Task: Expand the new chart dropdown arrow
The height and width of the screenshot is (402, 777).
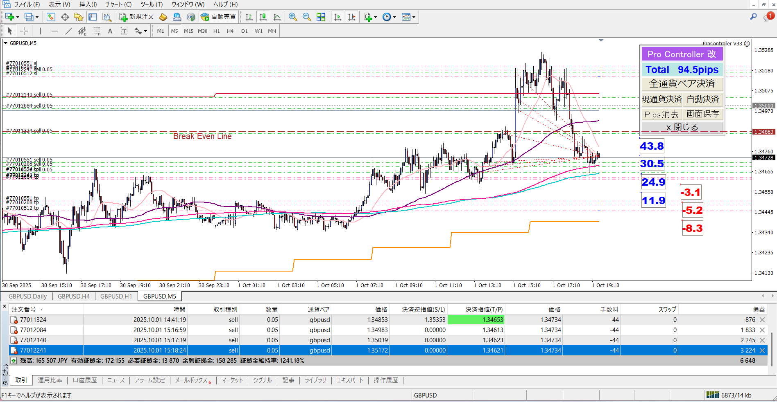Action: pyautogui.click(x=18, y=17)
